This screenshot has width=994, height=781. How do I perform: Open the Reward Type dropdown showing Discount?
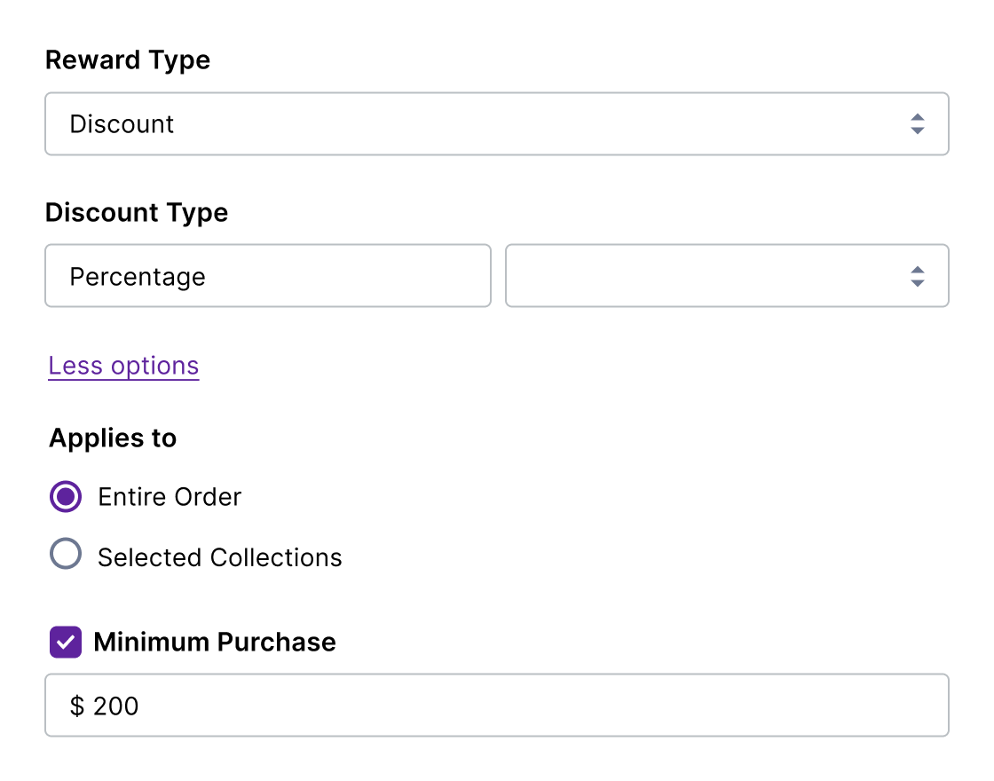(x=496, y=123)
